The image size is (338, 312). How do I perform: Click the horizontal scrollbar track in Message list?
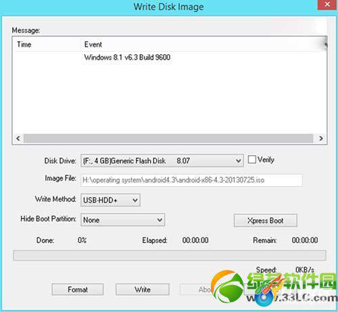168,138
